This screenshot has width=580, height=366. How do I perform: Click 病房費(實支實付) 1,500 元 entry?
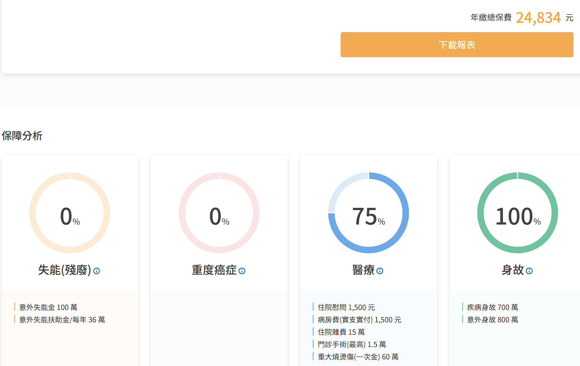359,320
